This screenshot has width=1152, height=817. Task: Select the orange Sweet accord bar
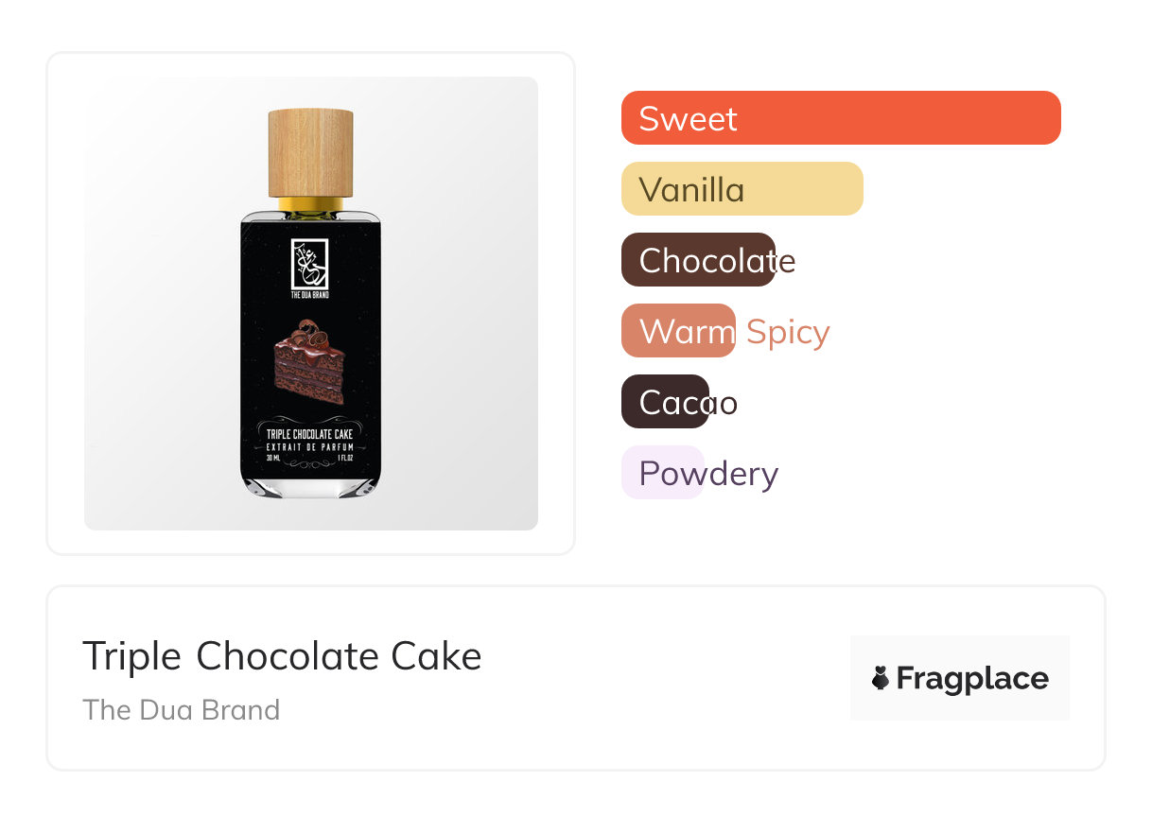tap(840, 118)
